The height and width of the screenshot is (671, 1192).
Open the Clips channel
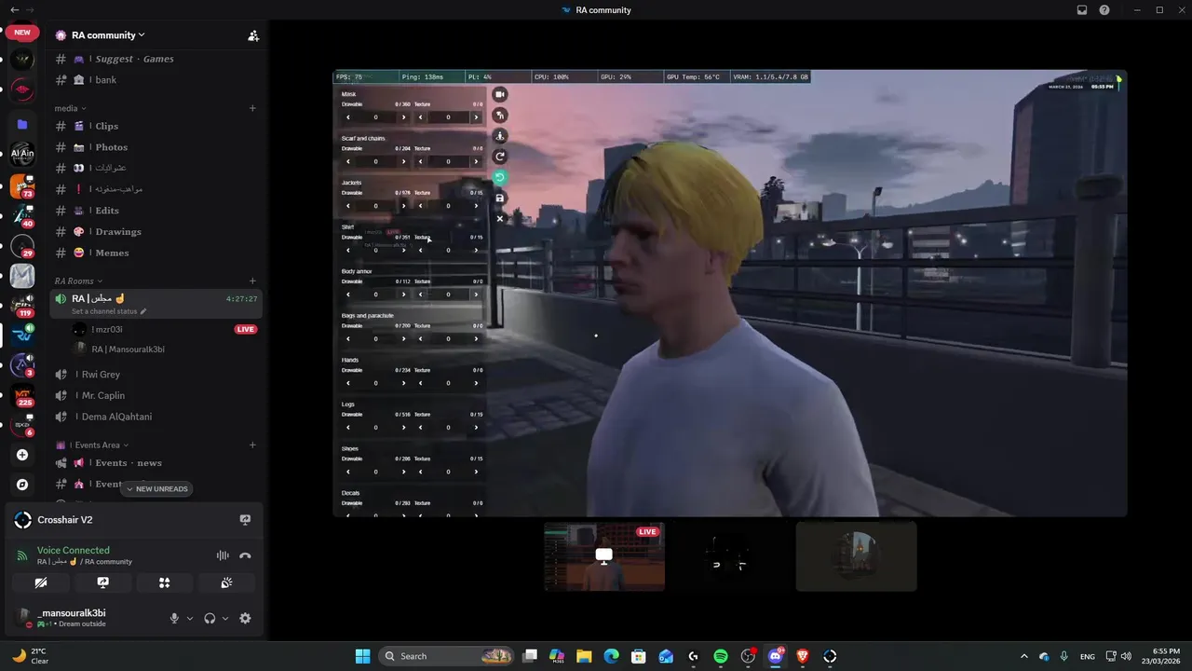point(156,126)
